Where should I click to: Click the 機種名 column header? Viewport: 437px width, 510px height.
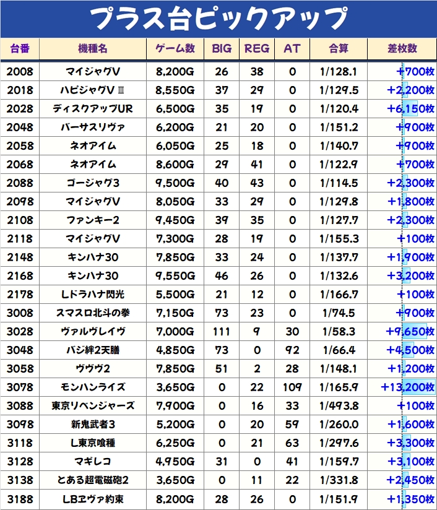[93, 48]
